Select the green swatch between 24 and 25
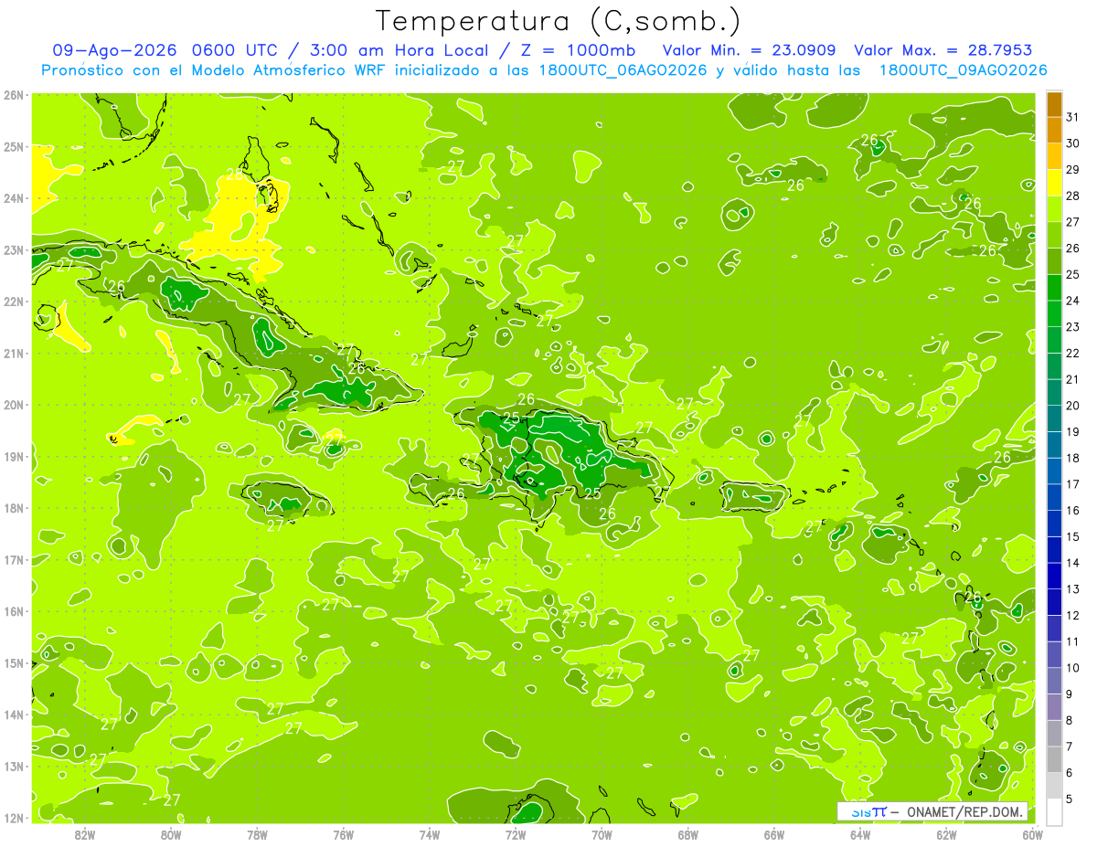Image resolution: width=1097 pixels, height=847 pixels. [1054, 288]
